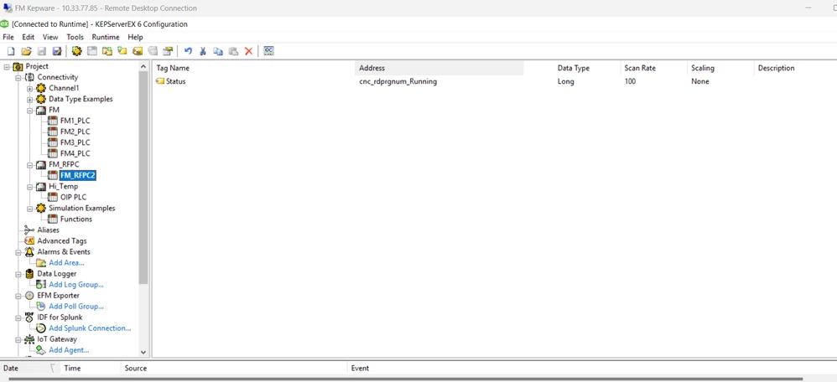Click the Address column header

point(439,68)
